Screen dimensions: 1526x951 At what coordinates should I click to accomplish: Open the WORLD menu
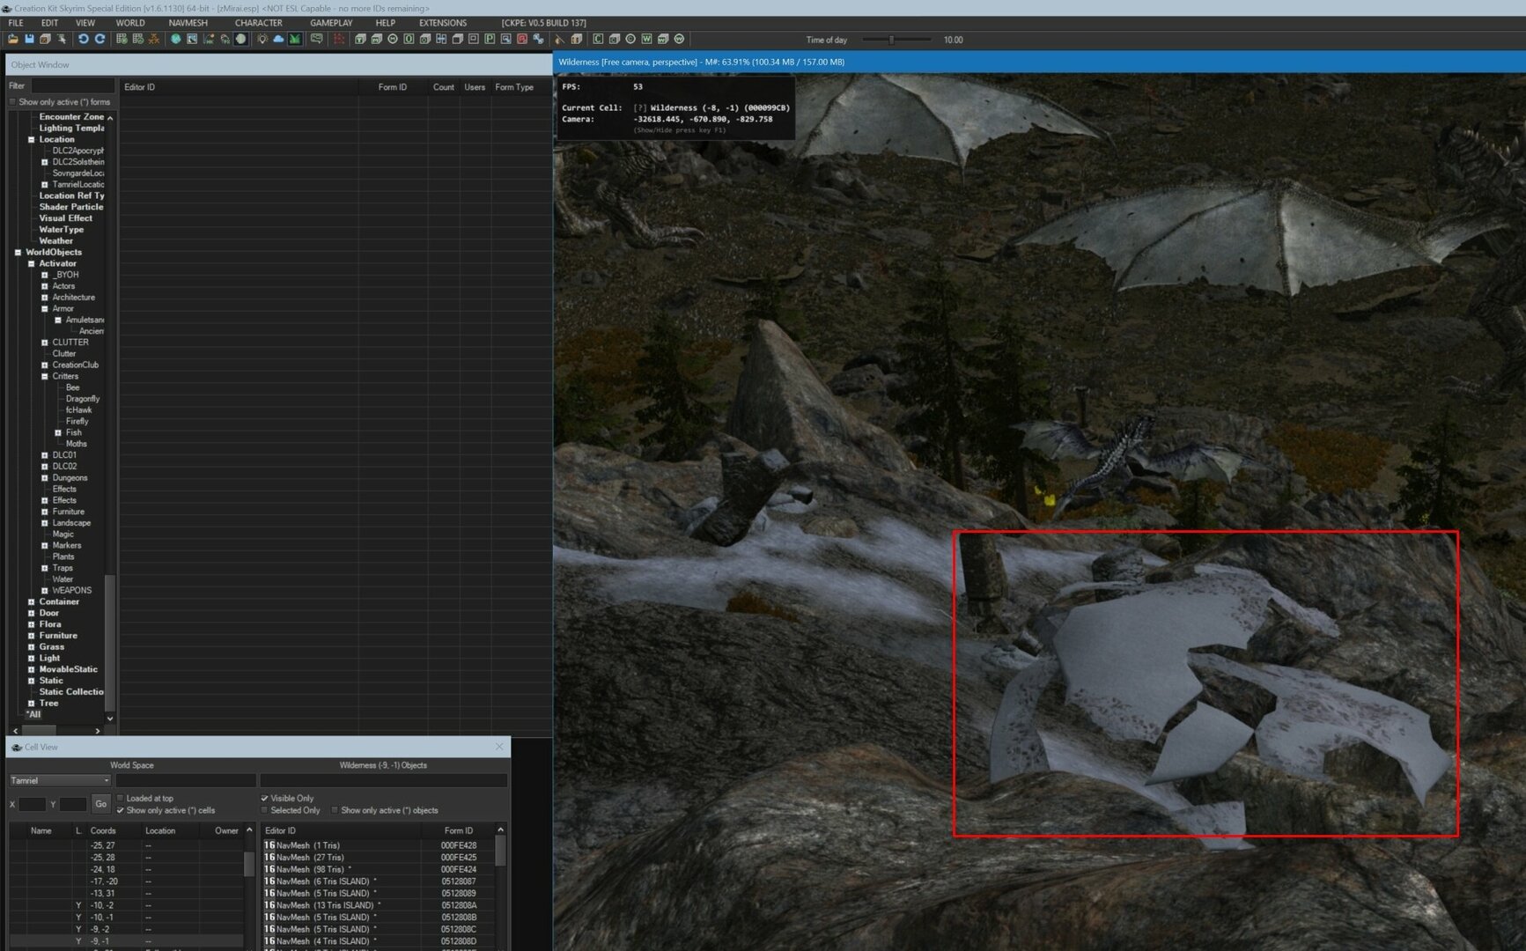click(x=130, y=23)
